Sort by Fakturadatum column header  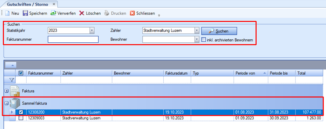click(x=177, y=73)
